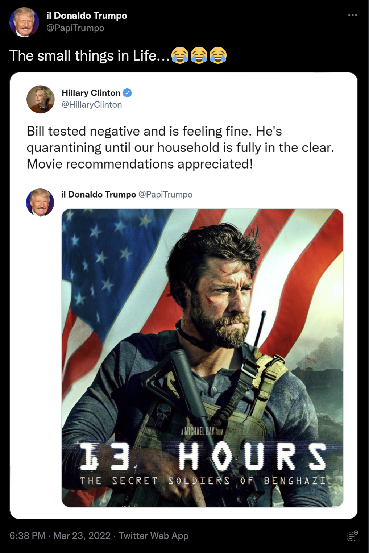Click il Donaldo Trumpo name above the movie poster
This screenshot has width=369, height=553.
pos(99,194)
